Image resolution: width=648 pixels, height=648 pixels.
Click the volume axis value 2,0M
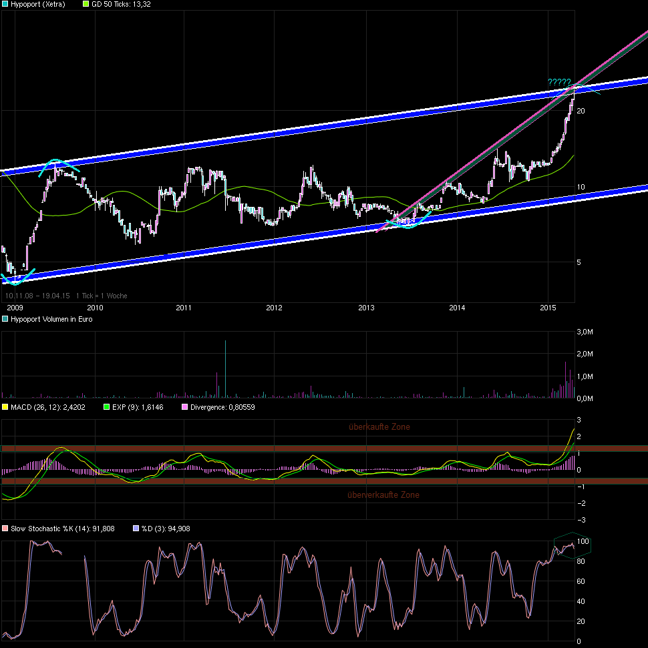click(x=585, y=354)
